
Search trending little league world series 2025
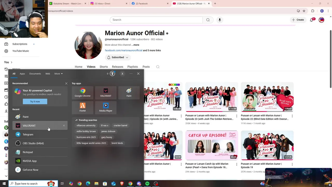91,143
